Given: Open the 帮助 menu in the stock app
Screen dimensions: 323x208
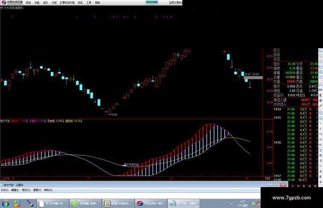Looking at the screenshot, I should pos(97,3).
